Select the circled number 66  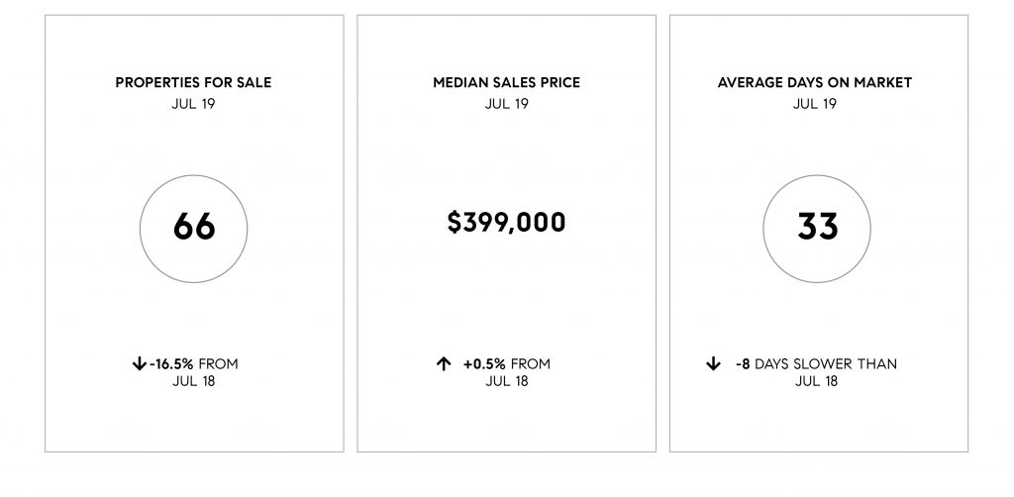[194, 228]
